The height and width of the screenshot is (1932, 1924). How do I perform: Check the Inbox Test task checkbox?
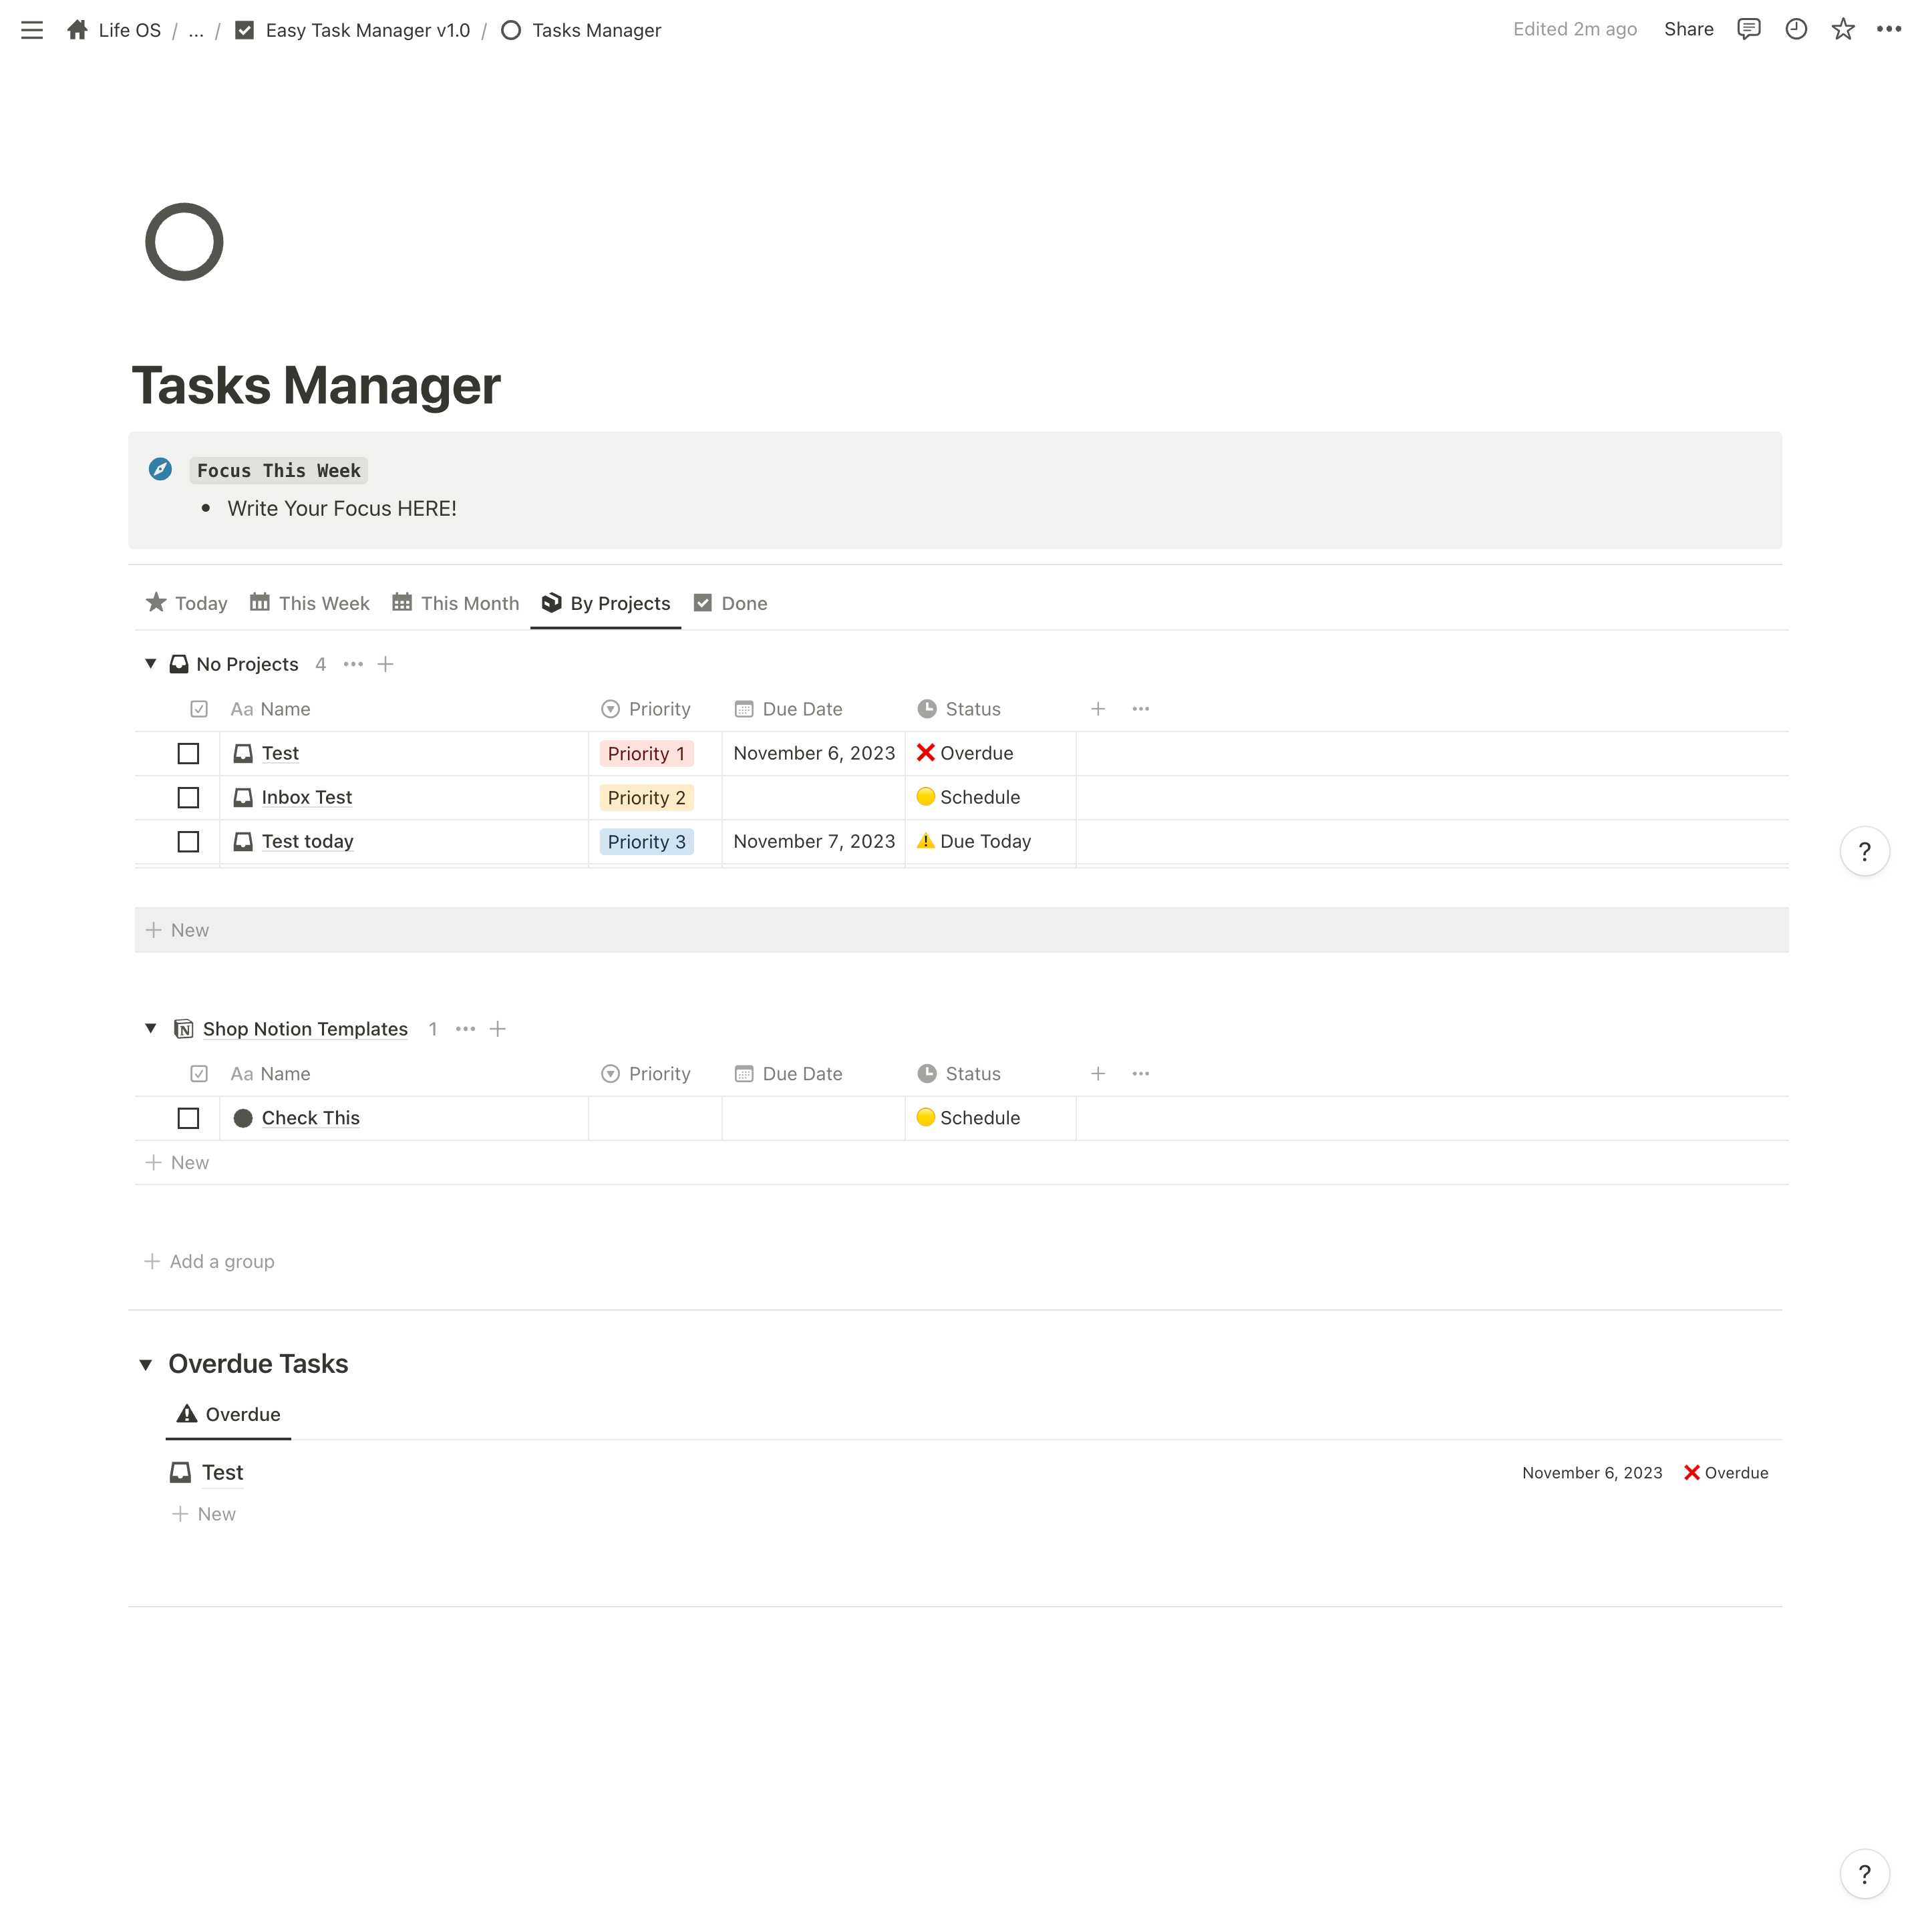point(188,797)
